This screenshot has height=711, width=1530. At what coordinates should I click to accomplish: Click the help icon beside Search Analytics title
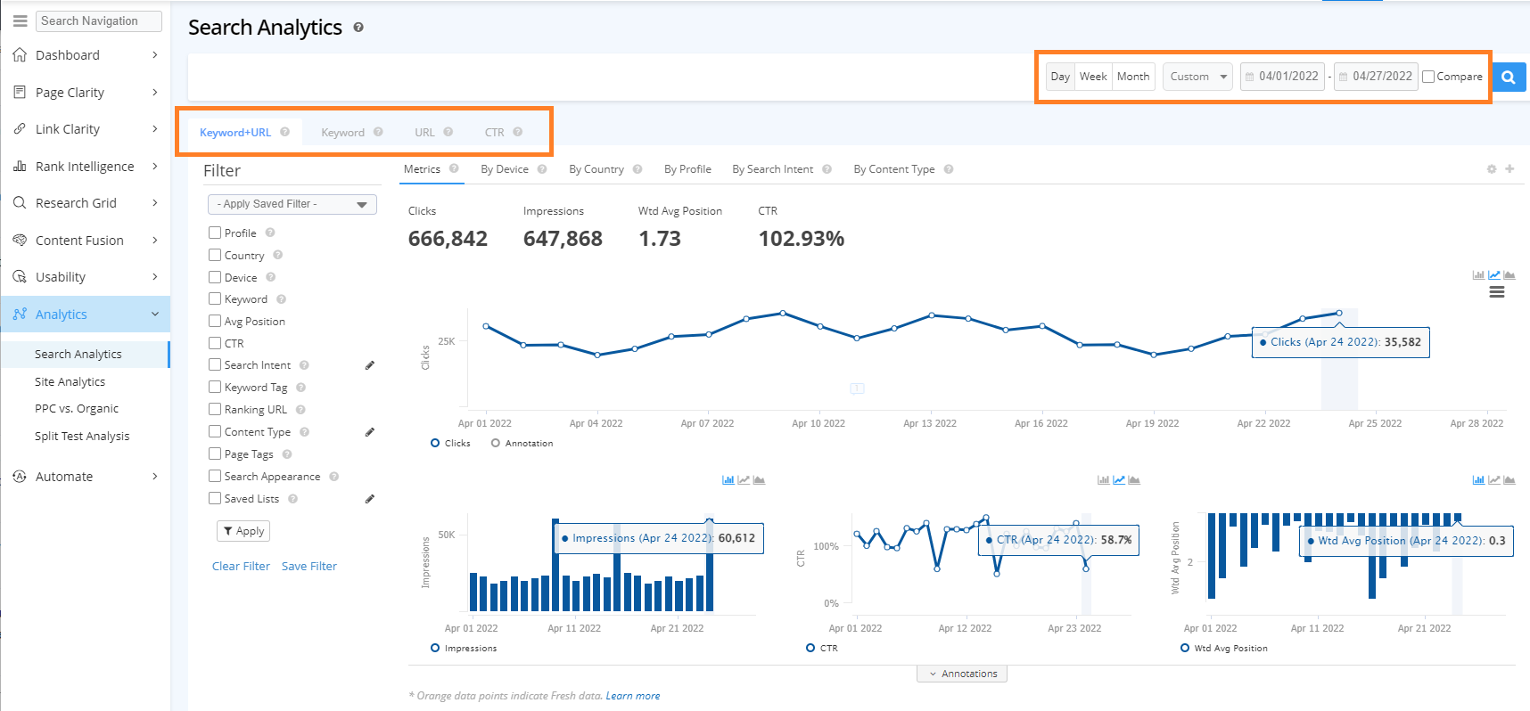click(x=358, y=28)
